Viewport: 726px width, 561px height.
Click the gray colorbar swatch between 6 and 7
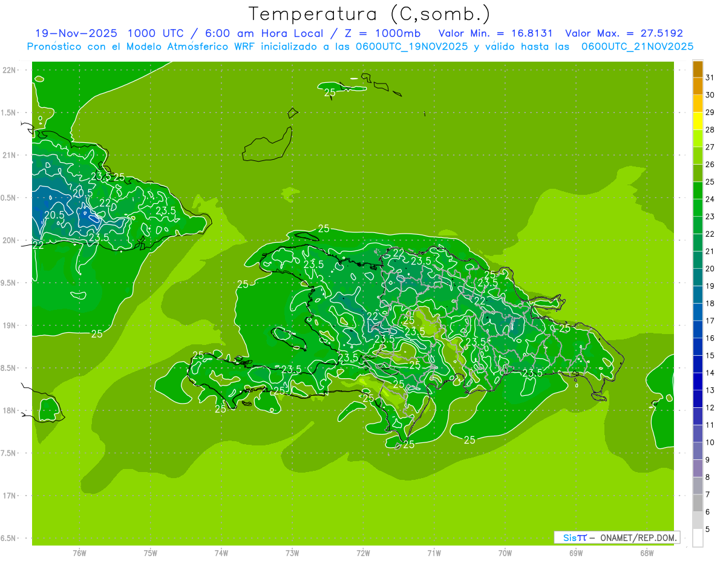(698, 503)
